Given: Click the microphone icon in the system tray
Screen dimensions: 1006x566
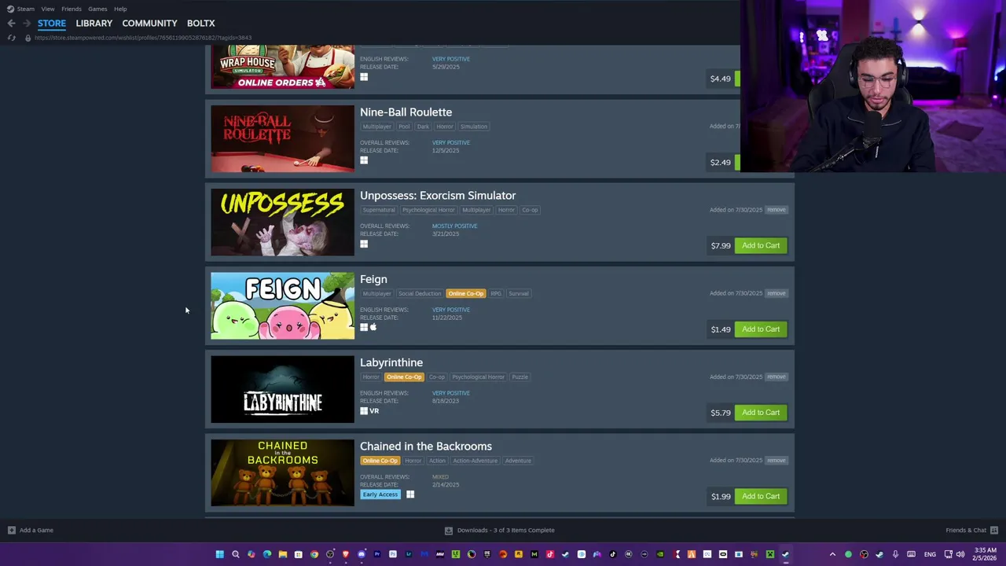Looking at the screenshot, I should (x=895, y=554).
